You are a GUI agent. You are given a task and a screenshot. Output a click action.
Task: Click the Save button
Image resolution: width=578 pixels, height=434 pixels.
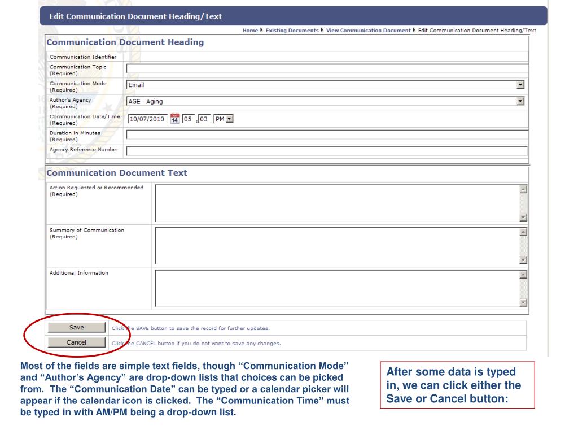pyautogui.click(x=76, y=327)
